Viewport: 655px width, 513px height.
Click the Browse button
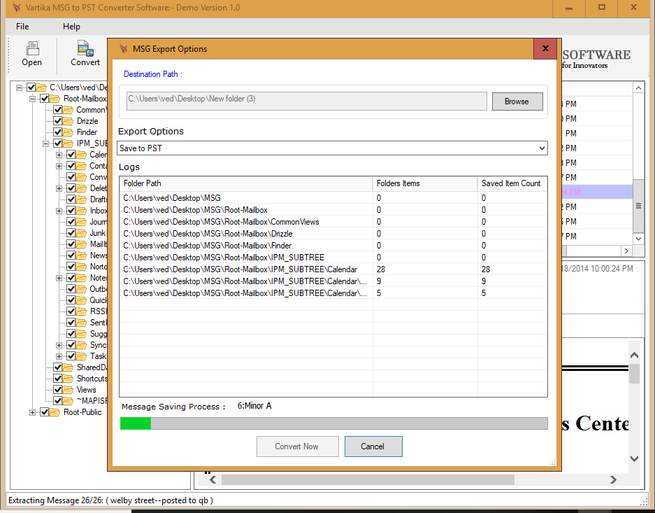click(517, 101)
